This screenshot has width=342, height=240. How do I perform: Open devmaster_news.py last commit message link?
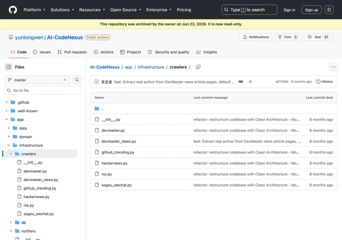pyautogui.click(x=247, y=141)
